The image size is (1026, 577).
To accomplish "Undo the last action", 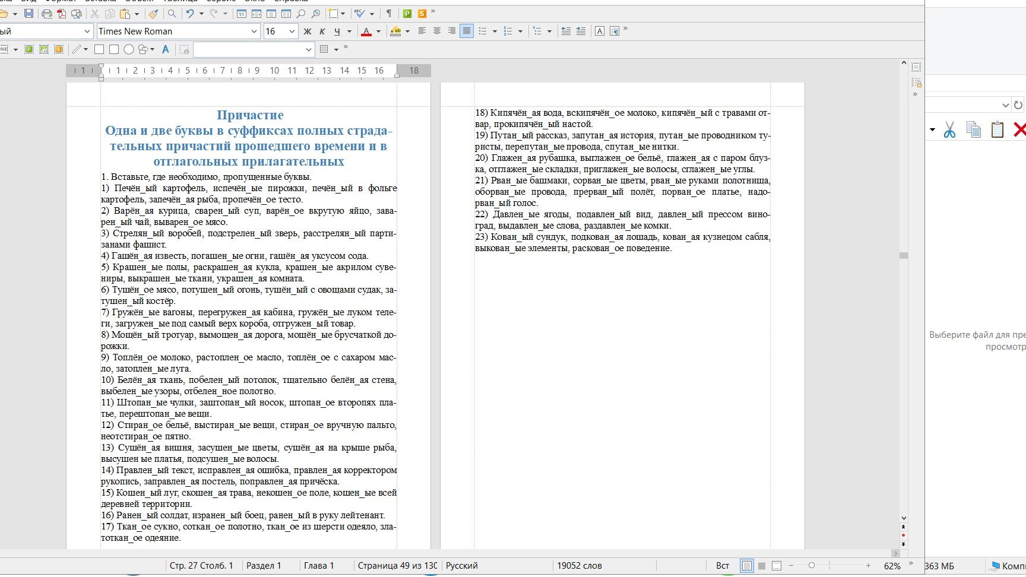I will pos(190,14).
